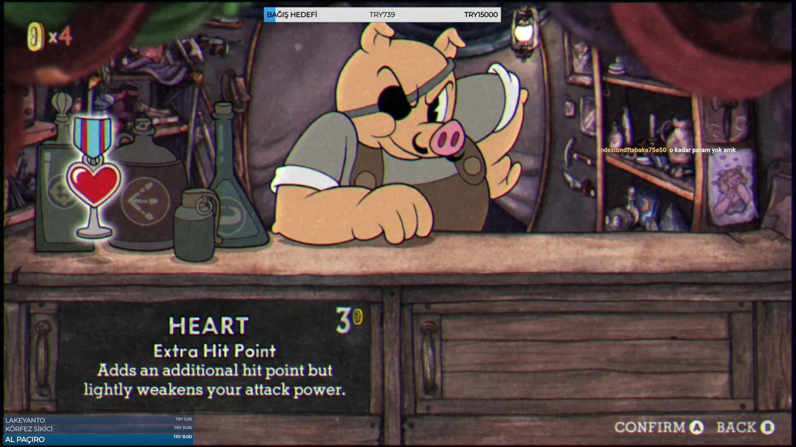Click the andezitmdftabaka75e50 chat username

(x=631, y=150)
